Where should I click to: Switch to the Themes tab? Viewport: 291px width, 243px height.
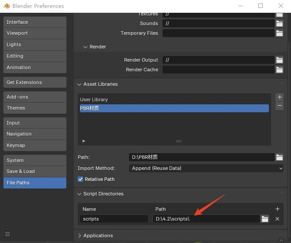click(x=35, y=108)
